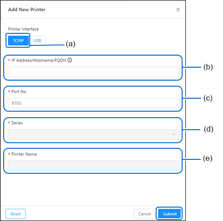This screenshot has height=221, width=223.
Task: Close the Add New Printer dialog
Action: click(x=178, y=10)
